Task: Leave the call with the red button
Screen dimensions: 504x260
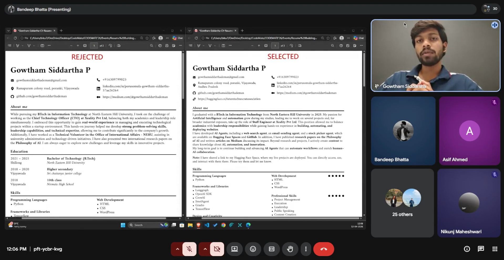Action: (x=323, y=249)
